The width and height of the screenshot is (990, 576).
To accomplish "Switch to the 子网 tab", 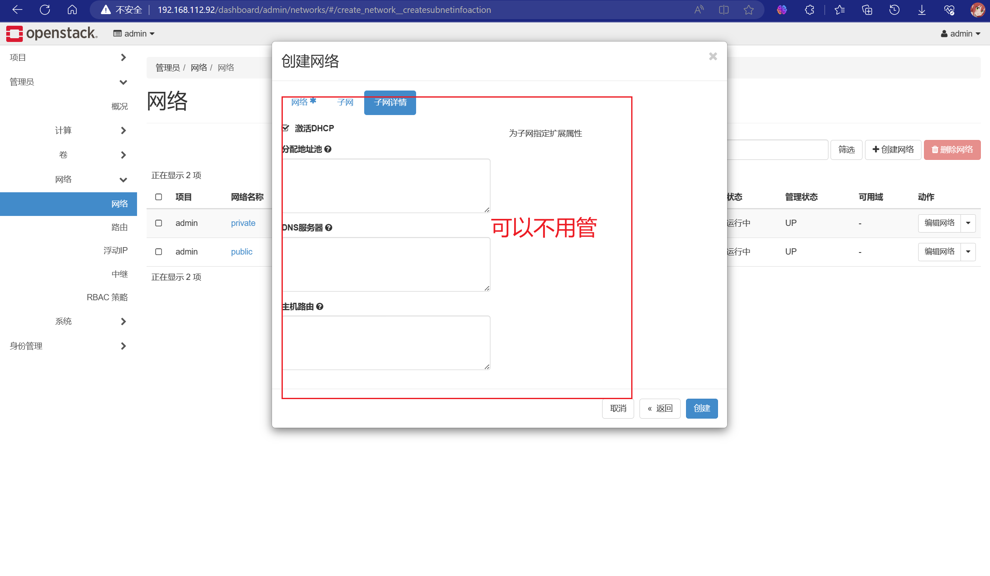I will [x=345, y=102].
